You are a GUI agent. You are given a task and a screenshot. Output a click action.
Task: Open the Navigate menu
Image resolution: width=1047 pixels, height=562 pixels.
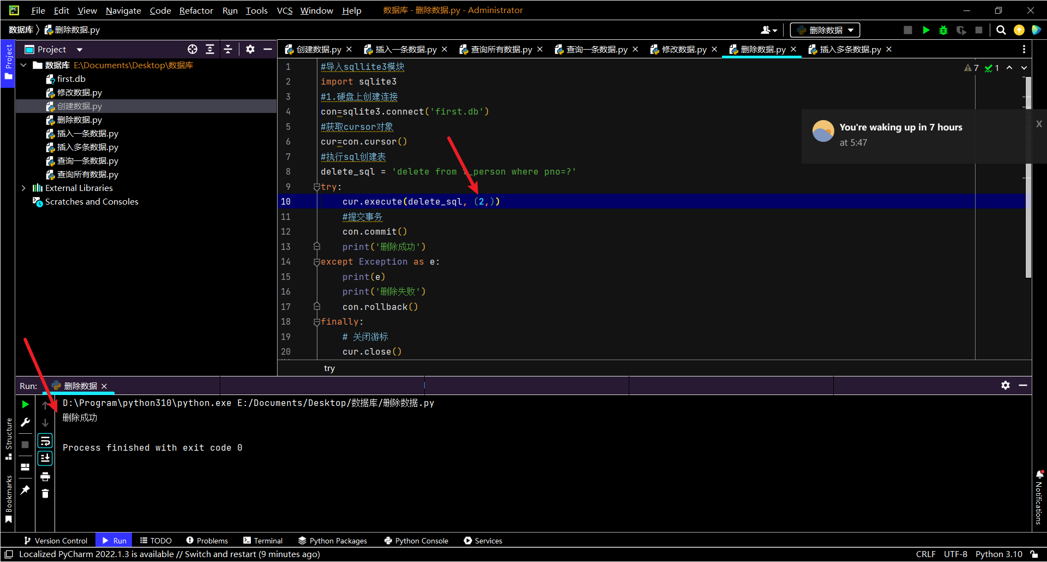123,10
